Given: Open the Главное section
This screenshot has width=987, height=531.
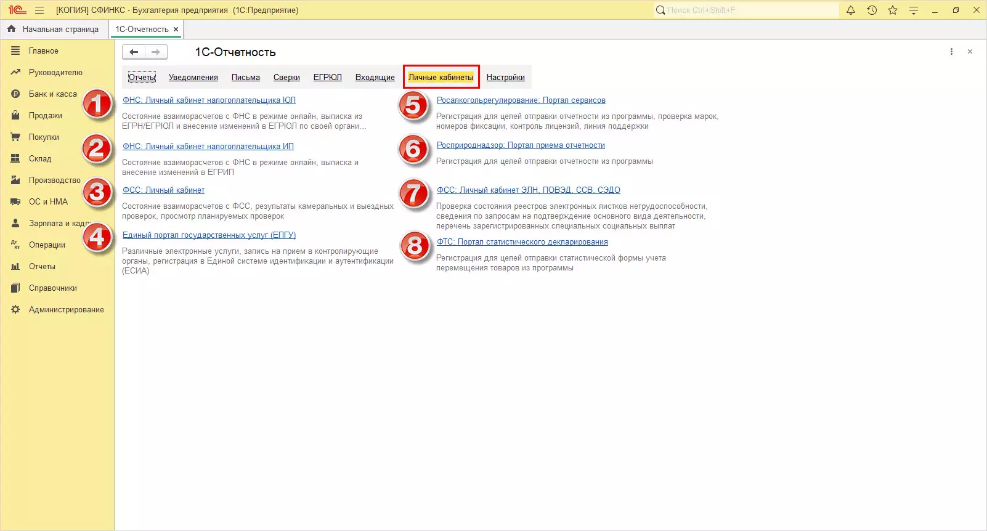Looking at the screenshot, I should (44, 51).
